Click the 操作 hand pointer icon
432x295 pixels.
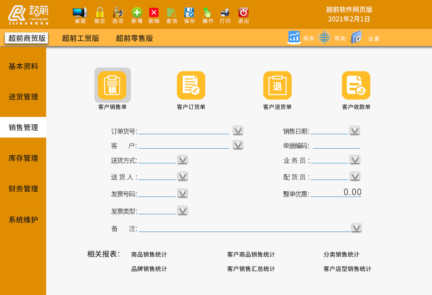click(x=208, y=13)
